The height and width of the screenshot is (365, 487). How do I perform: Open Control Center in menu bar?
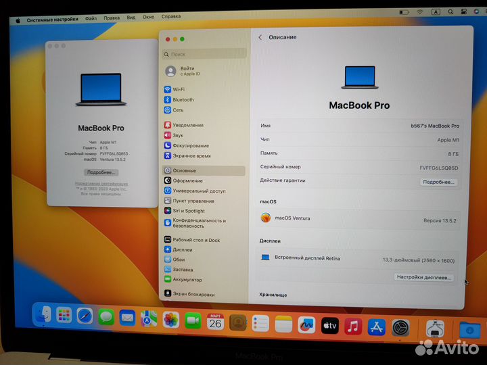tap(463, 11)
